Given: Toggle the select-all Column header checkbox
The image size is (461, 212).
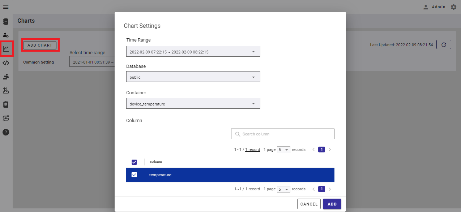Looking at the screenshot, I should point(134,162).
